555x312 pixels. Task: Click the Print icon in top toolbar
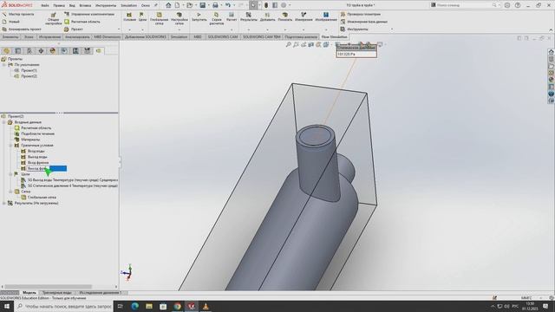click(215, 5)
